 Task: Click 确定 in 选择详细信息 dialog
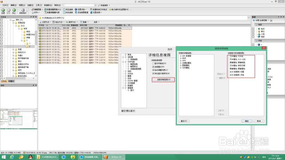pos(247,121)
